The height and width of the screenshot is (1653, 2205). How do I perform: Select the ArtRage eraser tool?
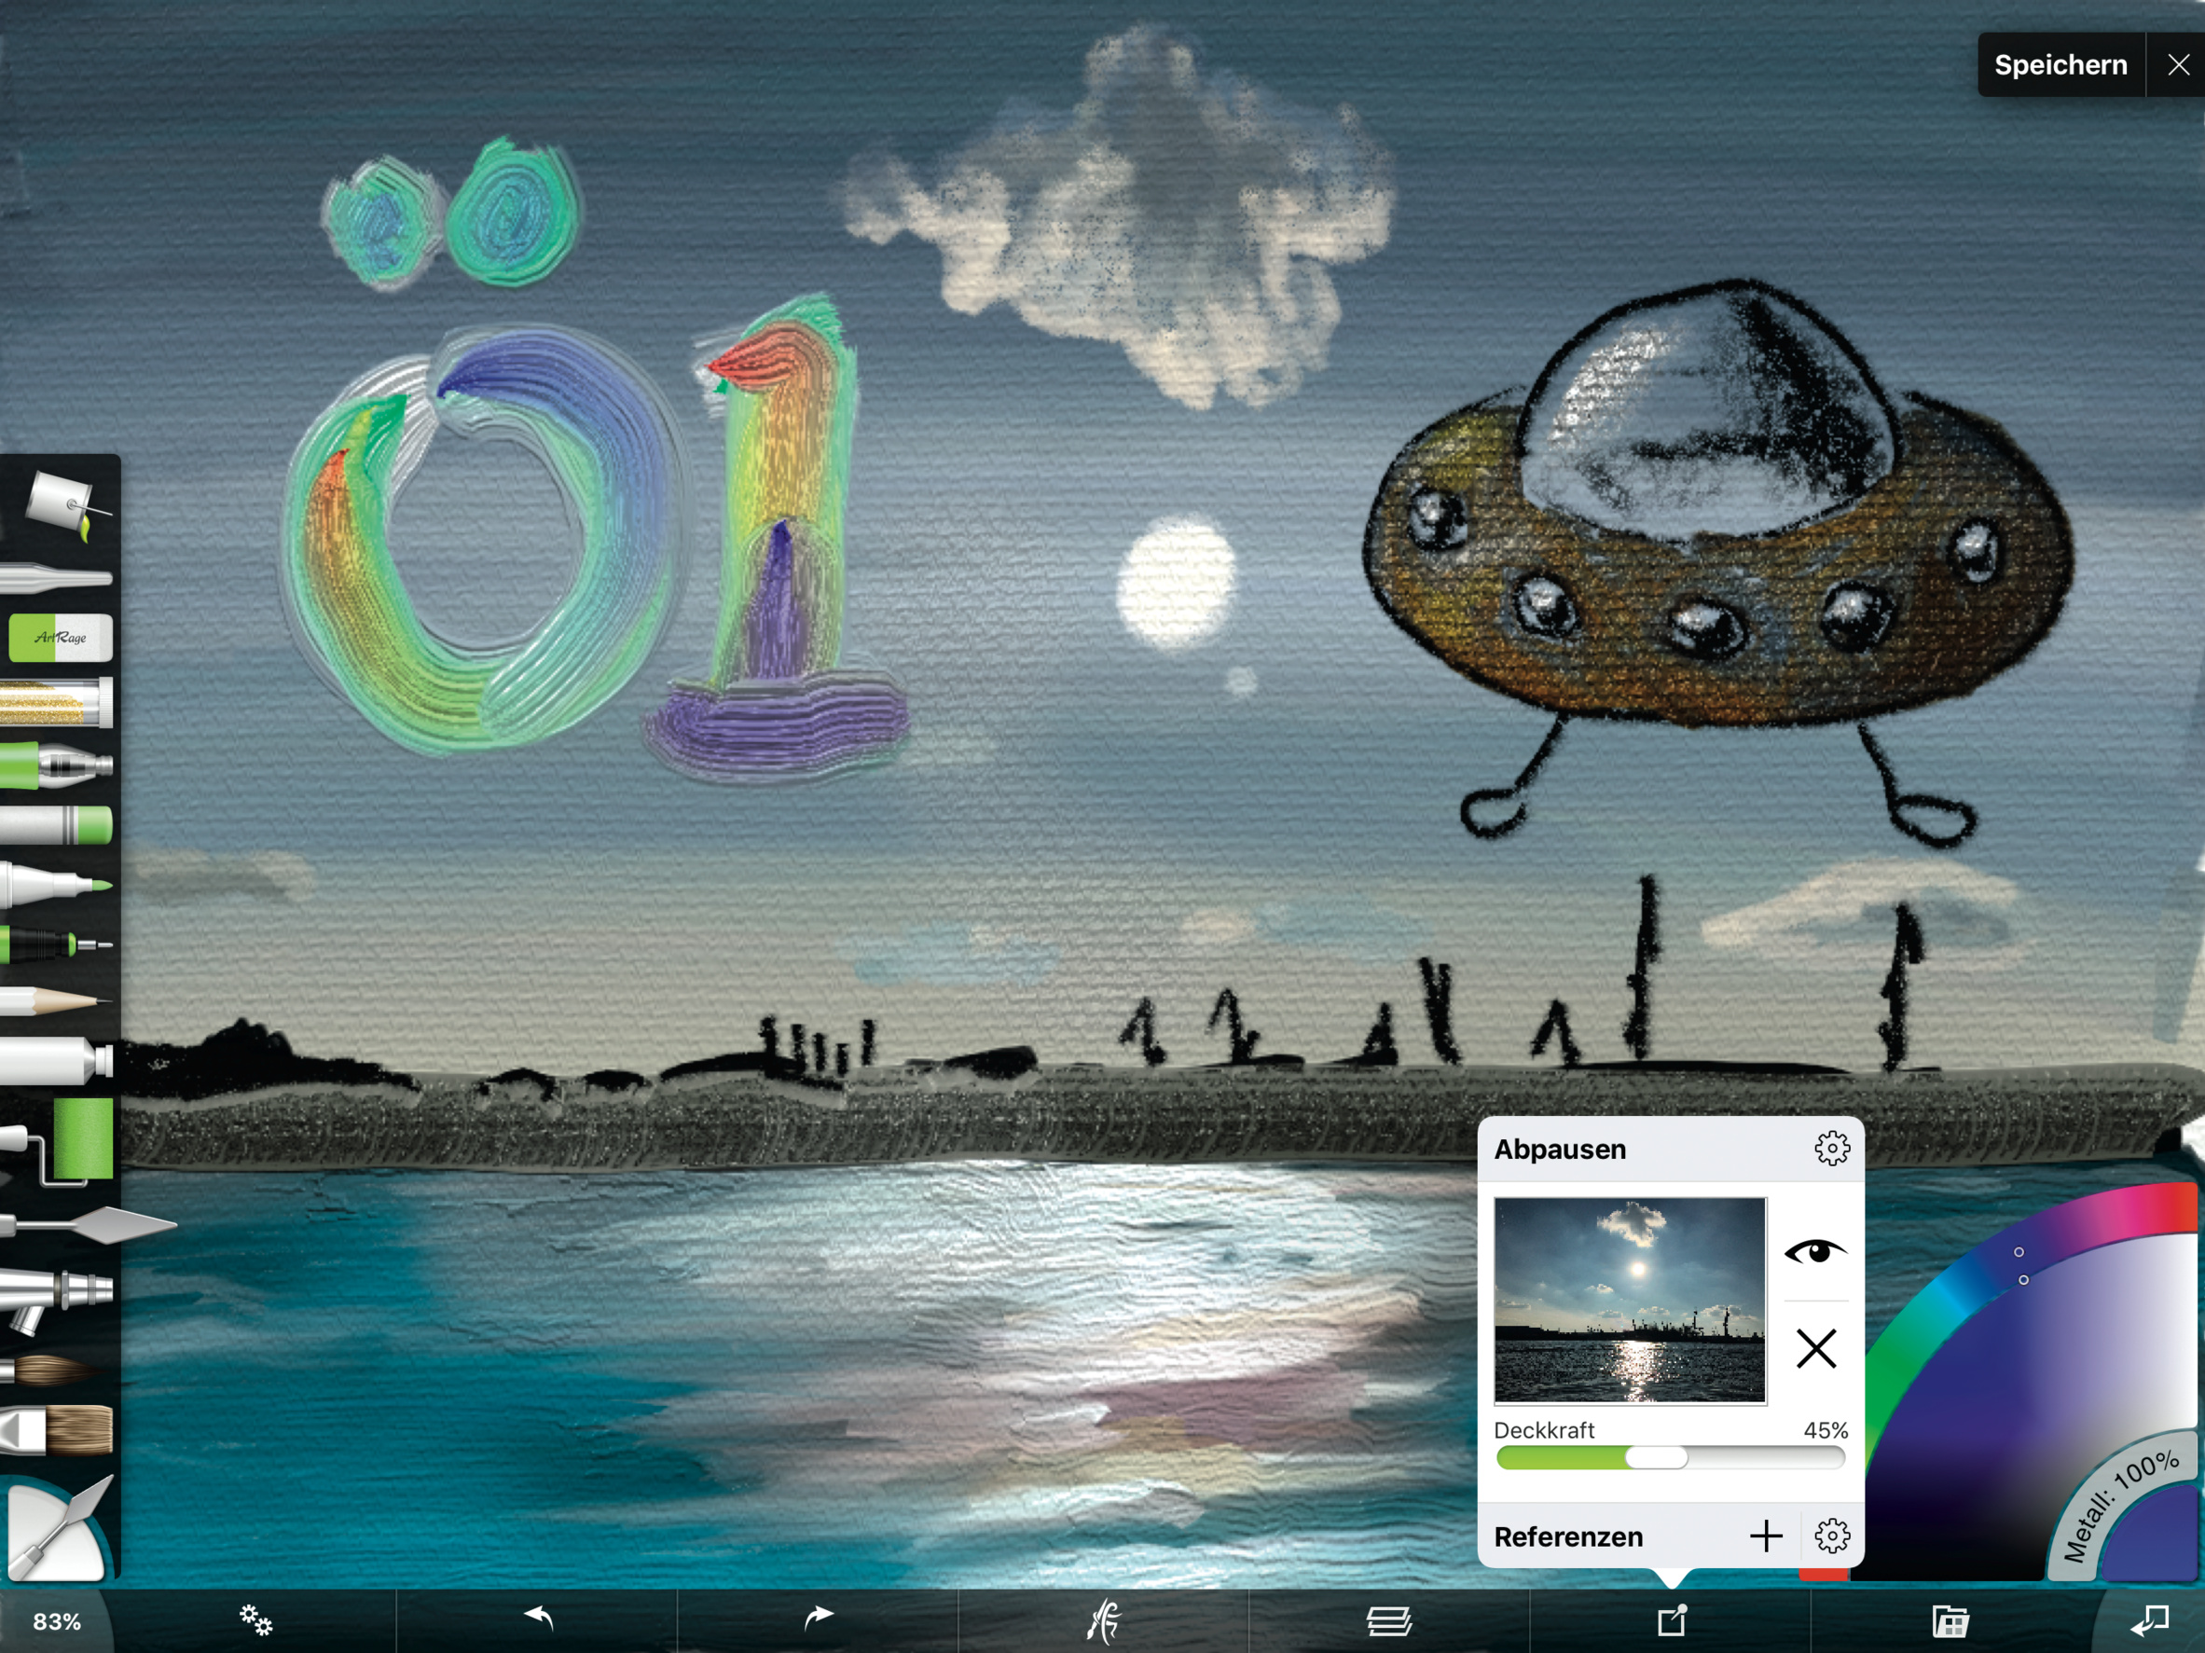point(60,637)
